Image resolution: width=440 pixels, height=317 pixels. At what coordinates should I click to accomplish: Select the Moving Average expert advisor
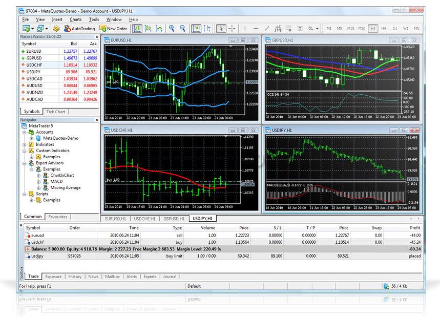point(65,187)
